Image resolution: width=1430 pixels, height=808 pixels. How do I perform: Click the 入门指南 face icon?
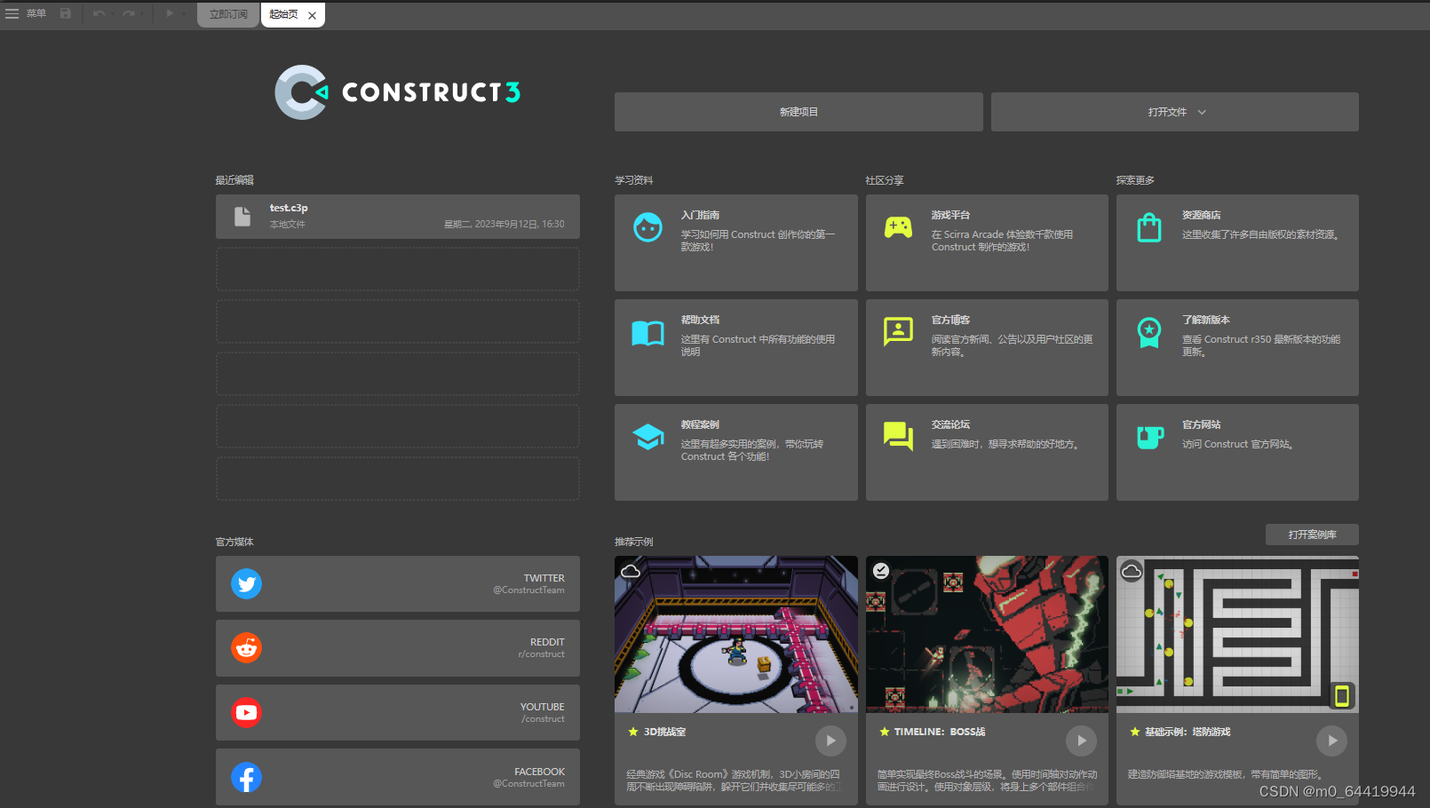tap(647, 227)
